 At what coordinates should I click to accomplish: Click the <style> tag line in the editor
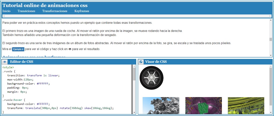pyautogui.click(x=8, y=67)
